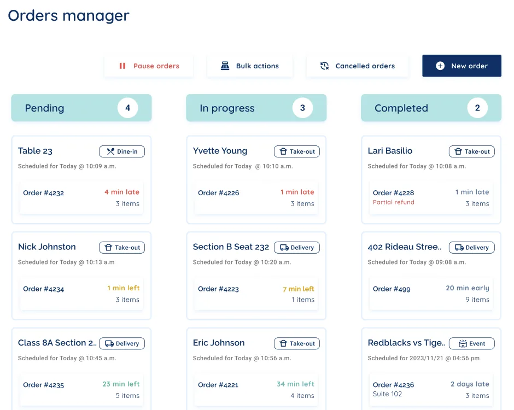Click Order #4234
Image resolution: width=514 pixels, height=410 pixels.
[x=43, y=289]
